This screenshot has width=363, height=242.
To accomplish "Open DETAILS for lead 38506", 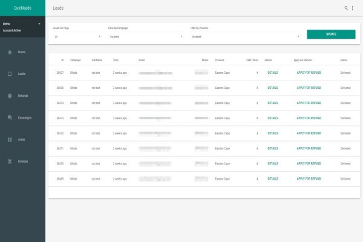I will [273, 88].
